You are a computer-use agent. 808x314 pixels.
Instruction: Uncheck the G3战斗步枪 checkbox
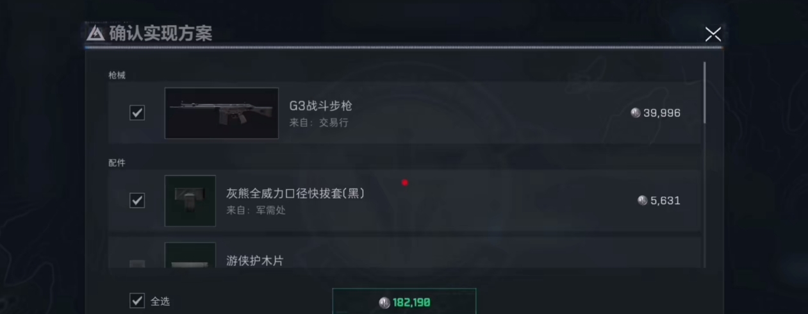(137, 113)
